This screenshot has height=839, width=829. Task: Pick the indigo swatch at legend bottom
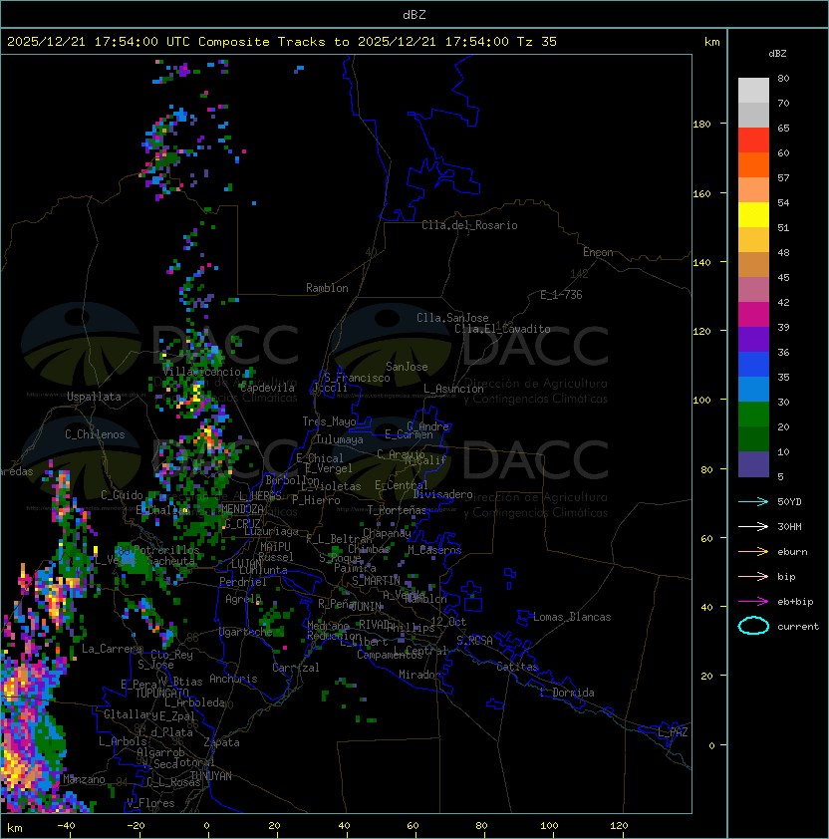pyautogui.click(x=753, y=464)
